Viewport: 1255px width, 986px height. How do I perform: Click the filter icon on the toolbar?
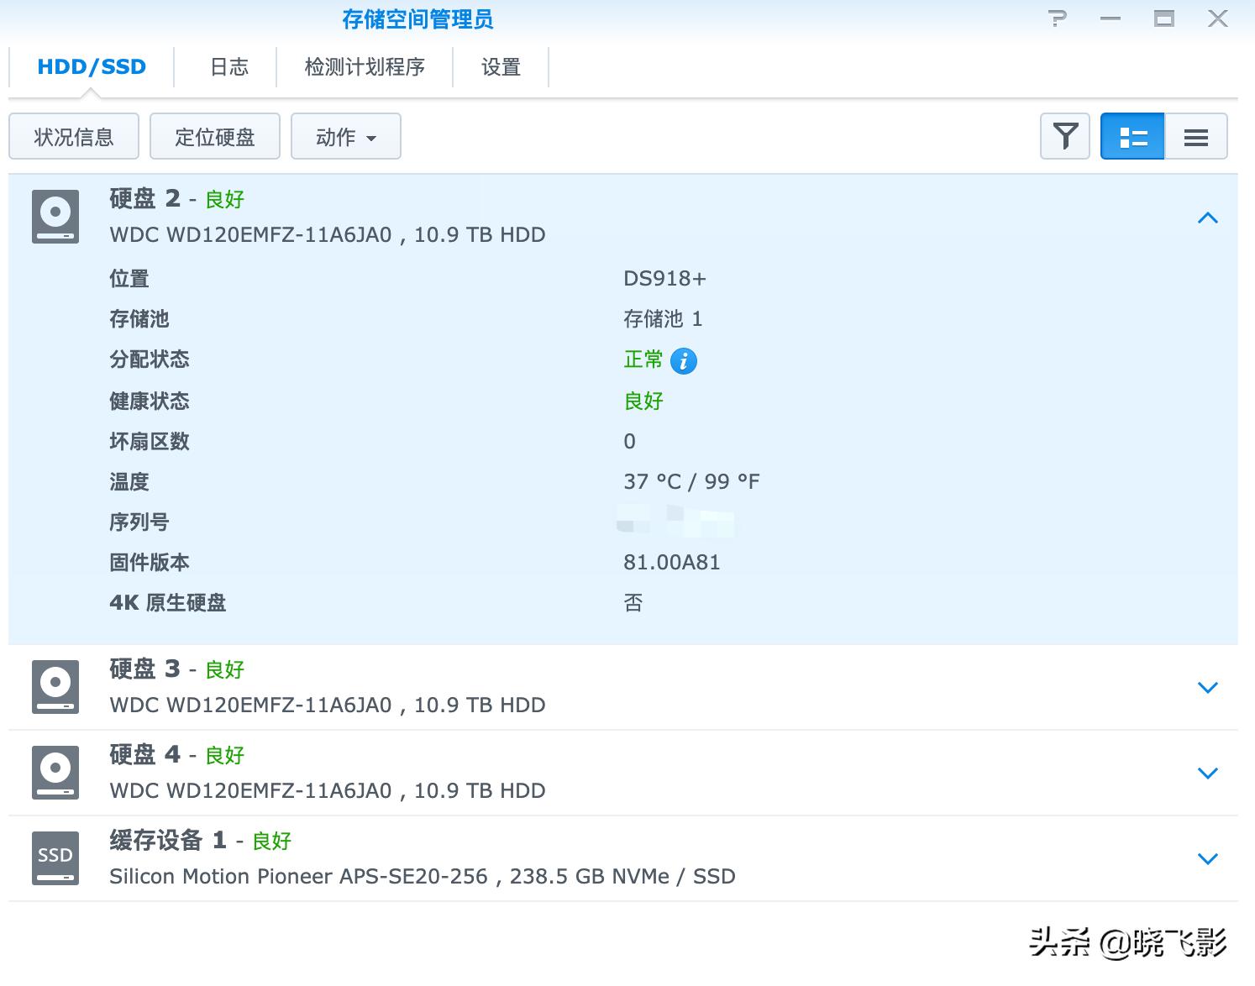1064,136
